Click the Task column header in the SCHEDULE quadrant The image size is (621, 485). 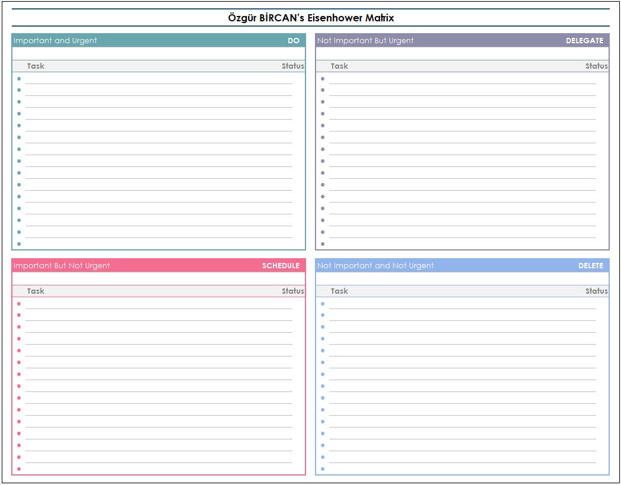point(35,291)
